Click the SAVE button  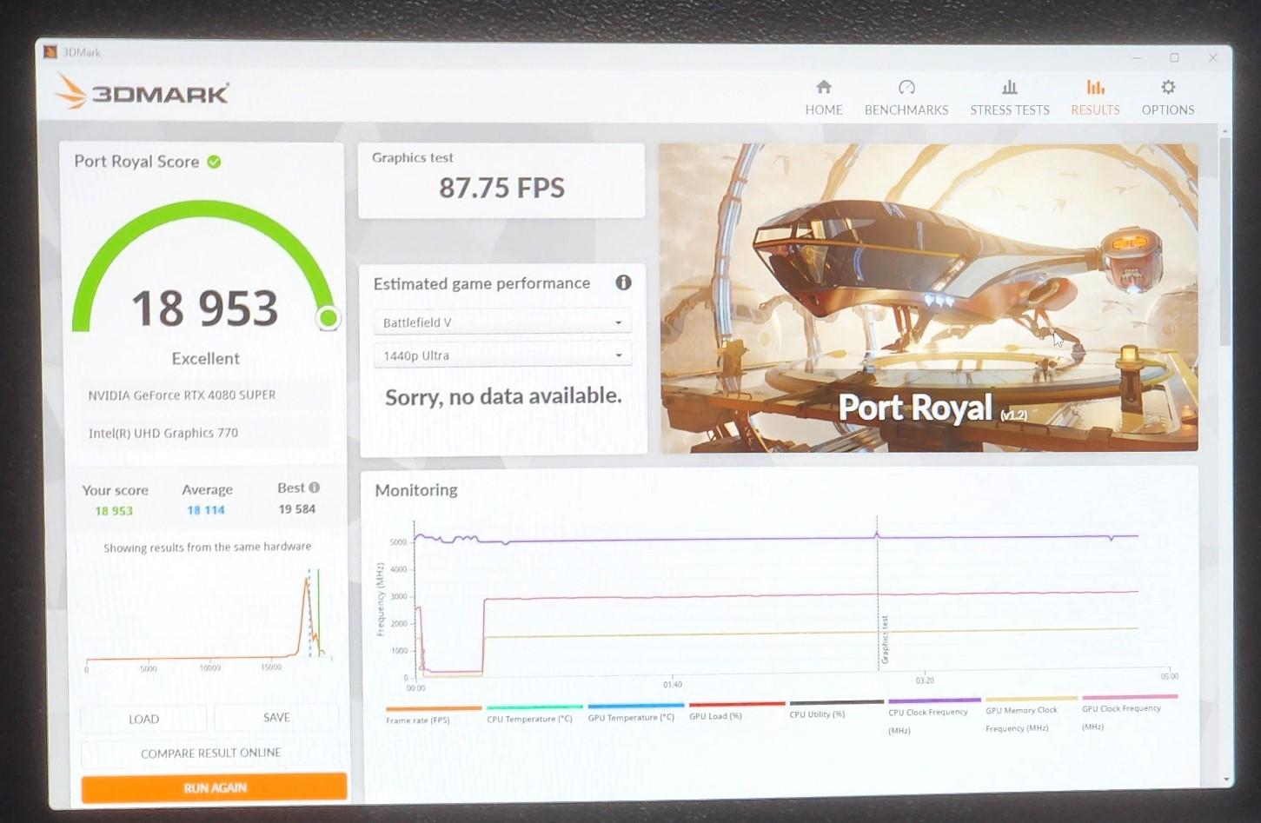tap(276, 717)
